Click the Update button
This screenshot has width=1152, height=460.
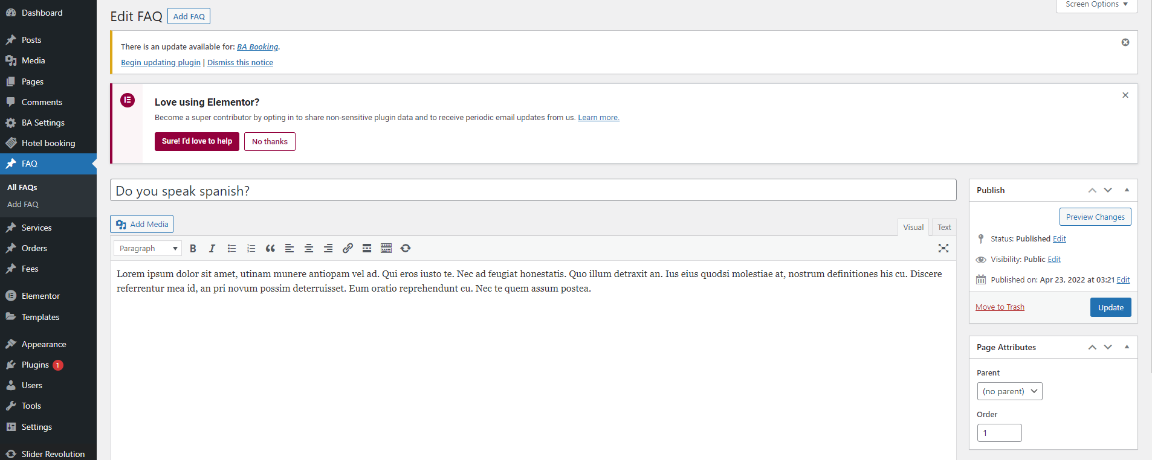click(x=1110, y=307)
